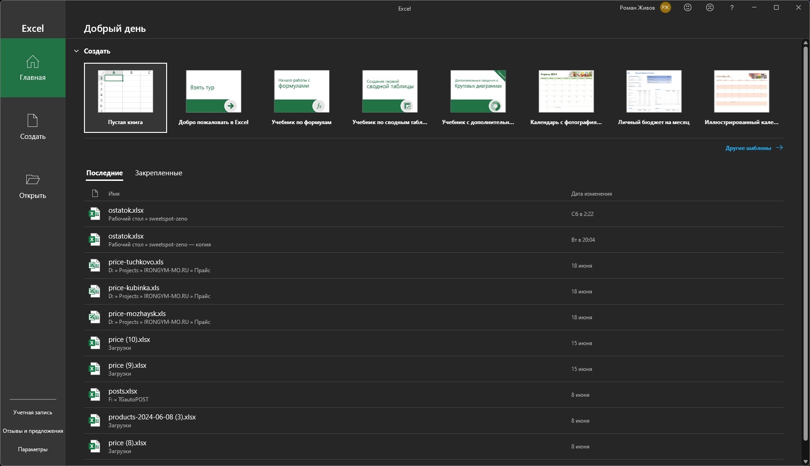Open the Учебник по сводным таблицам template
Image resolution: width=810 pixels, height=466 pixels.
[x=390, y=98]
